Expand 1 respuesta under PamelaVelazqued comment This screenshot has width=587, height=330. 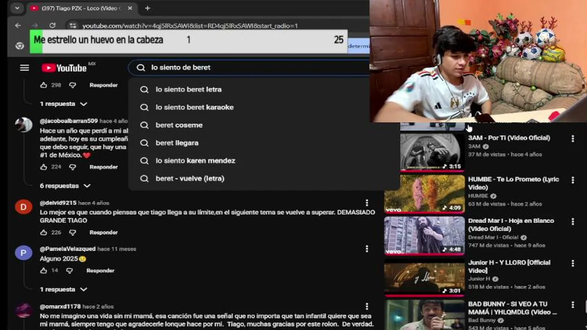pos(63,290)
